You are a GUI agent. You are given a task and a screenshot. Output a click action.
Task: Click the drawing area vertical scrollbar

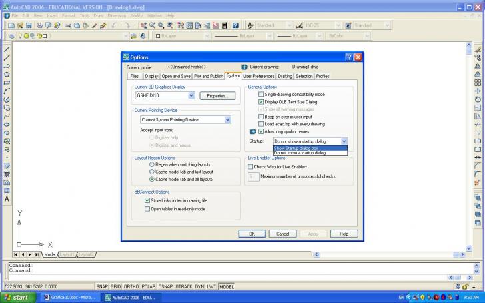[469, 147]
